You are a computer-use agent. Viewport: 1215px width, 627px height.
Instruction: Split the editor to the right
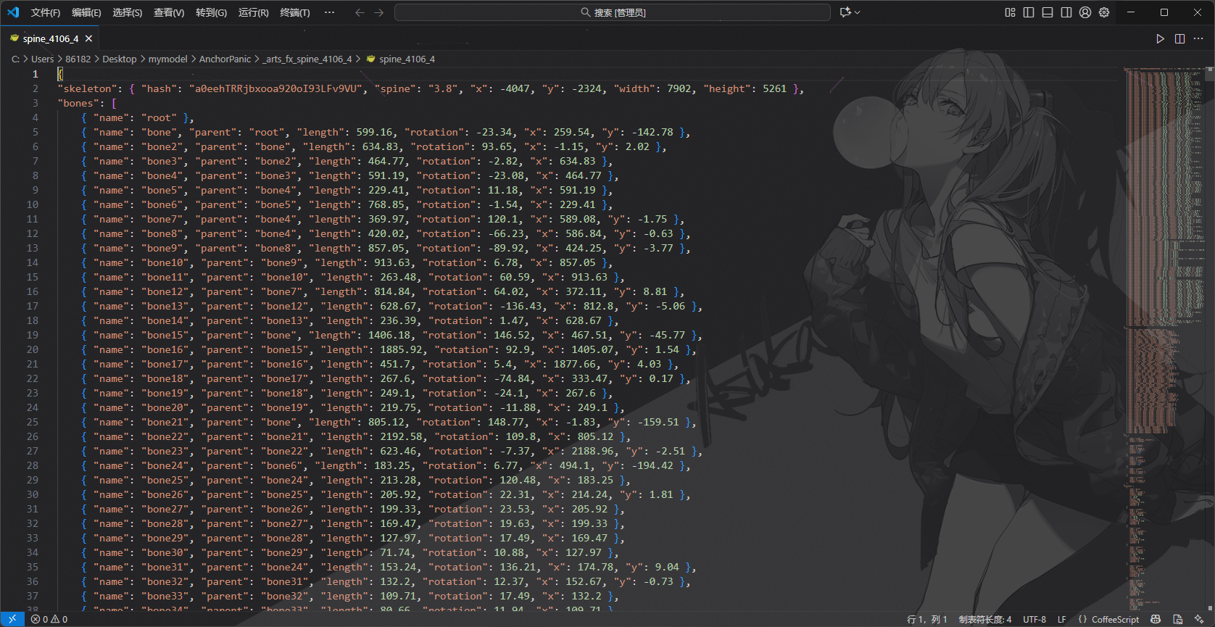tap(1180, 38)
